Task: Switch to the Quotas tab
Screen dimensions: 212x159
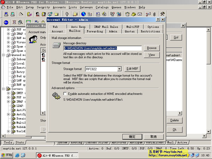Action: tap(129, 31)
